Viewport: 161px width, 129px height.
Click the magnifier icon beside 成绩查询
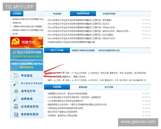point(16,99)
